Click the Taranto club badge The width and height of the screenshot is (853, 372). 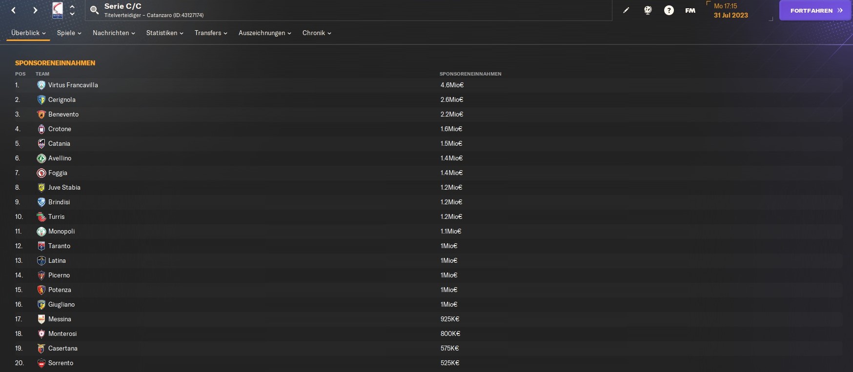[x=41, y=246]
